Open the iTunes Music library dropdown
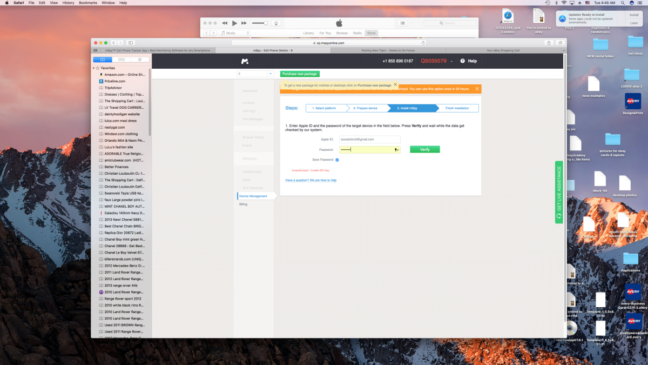This screenshot has height=365, width=648. pos(234,33)
